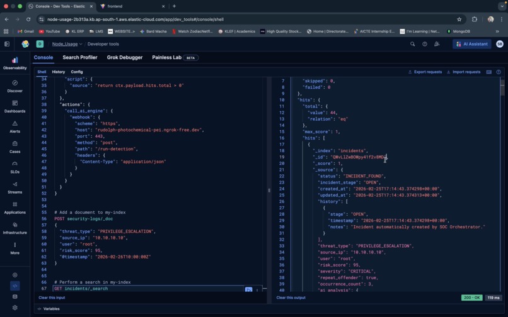Click the 119 ms response time badge

(x=493, y=298)
